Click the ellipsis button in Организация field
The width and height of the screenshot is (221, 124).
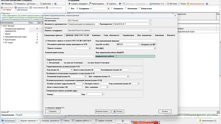(x=150, y=21)
